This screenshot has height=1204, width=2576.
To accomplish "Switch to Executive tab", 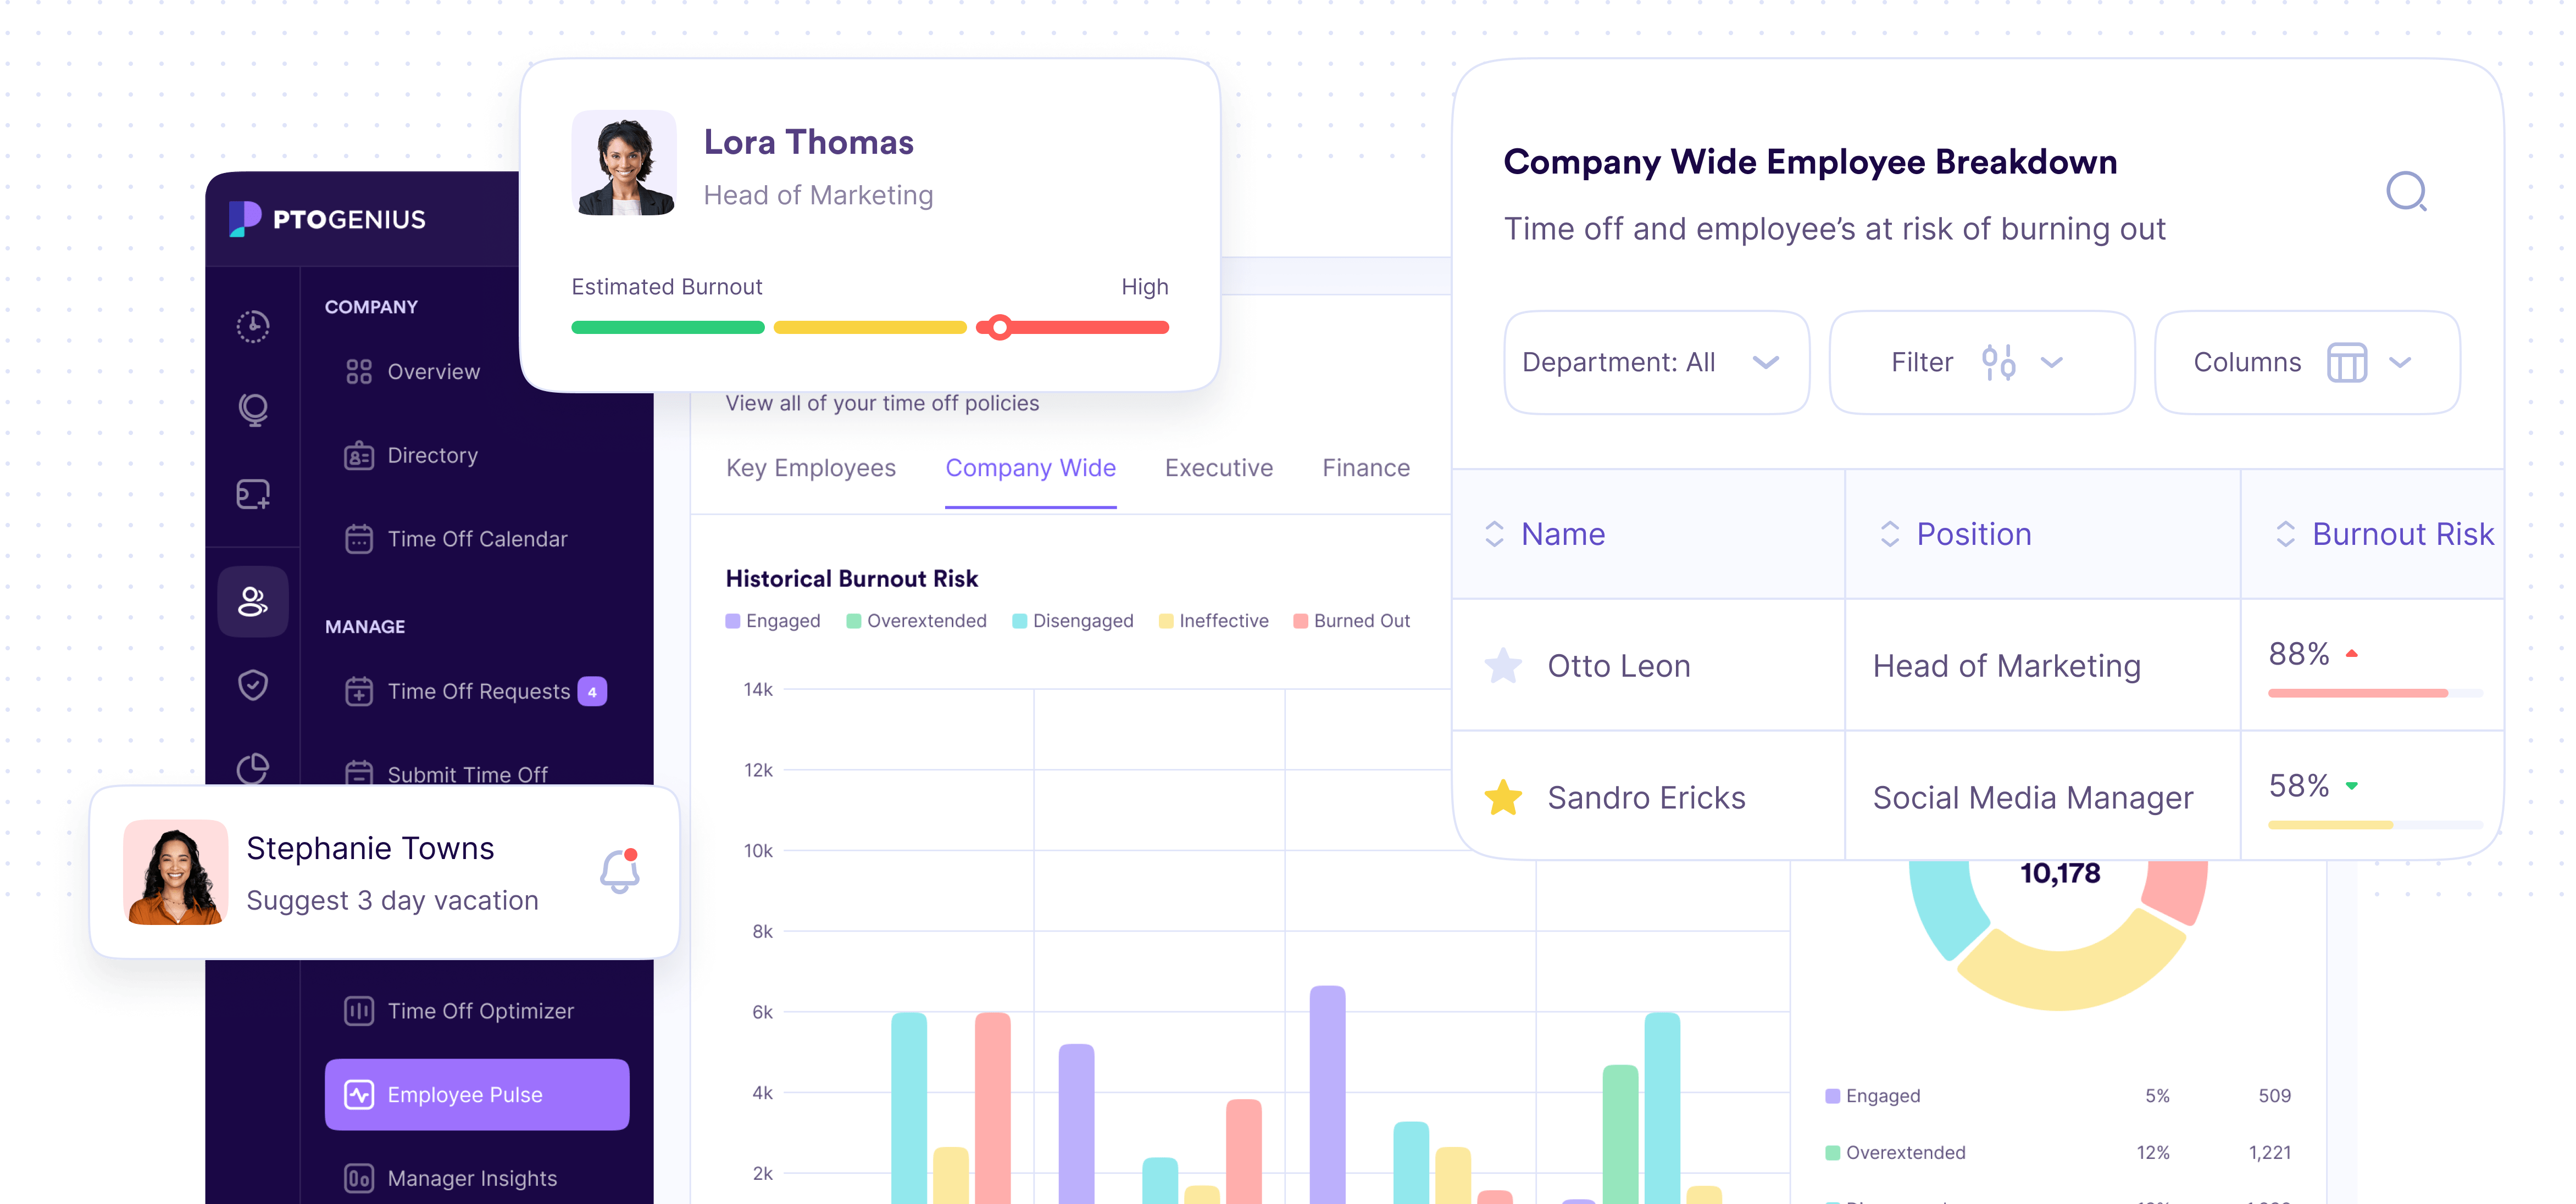I will [1219, 468].
